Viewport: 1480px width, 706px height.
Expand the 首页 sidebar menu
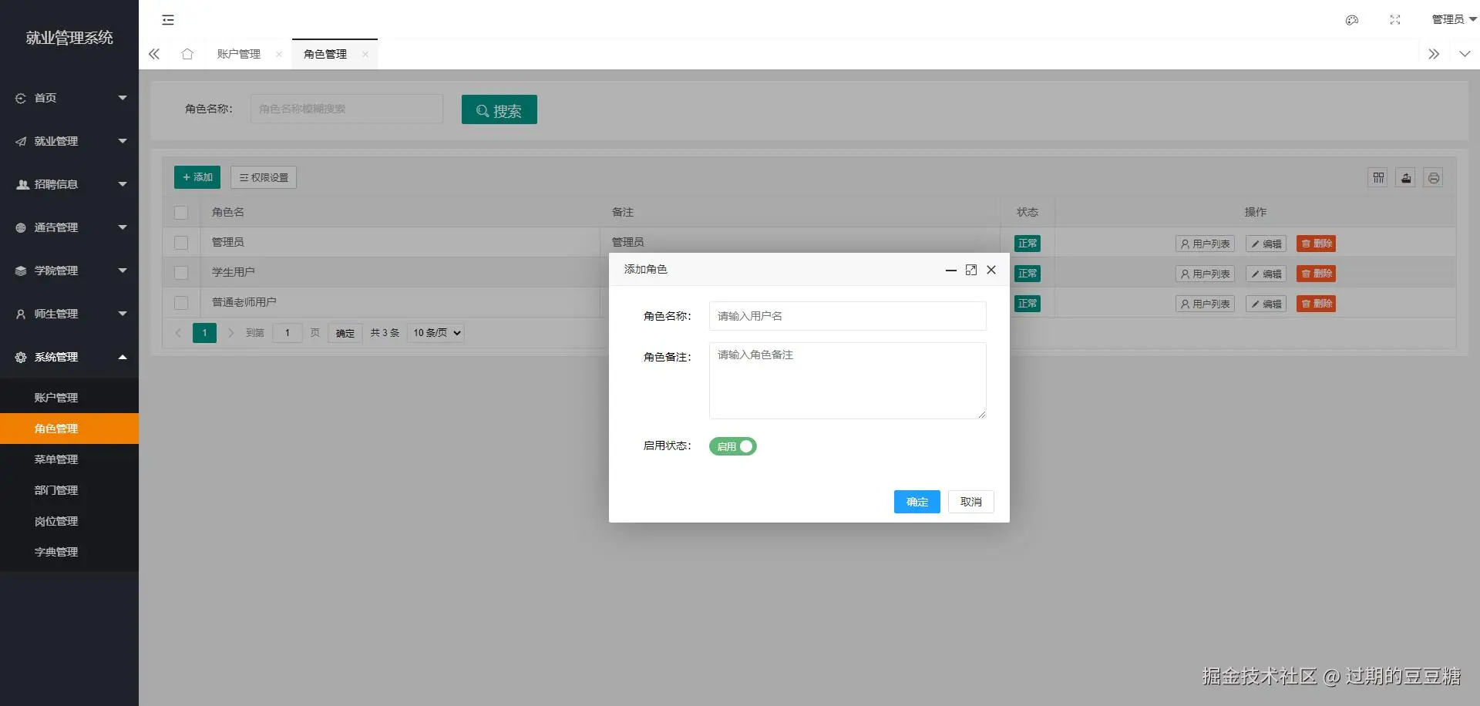pyautogui.click(x=69, y=98)
